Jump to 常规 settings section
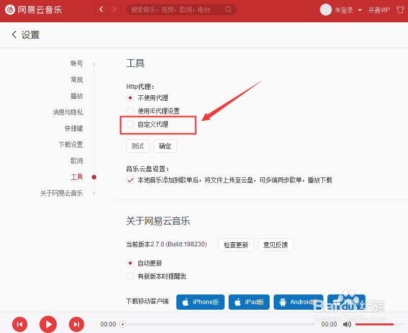 pyautogui.click(x=77, y=80)
